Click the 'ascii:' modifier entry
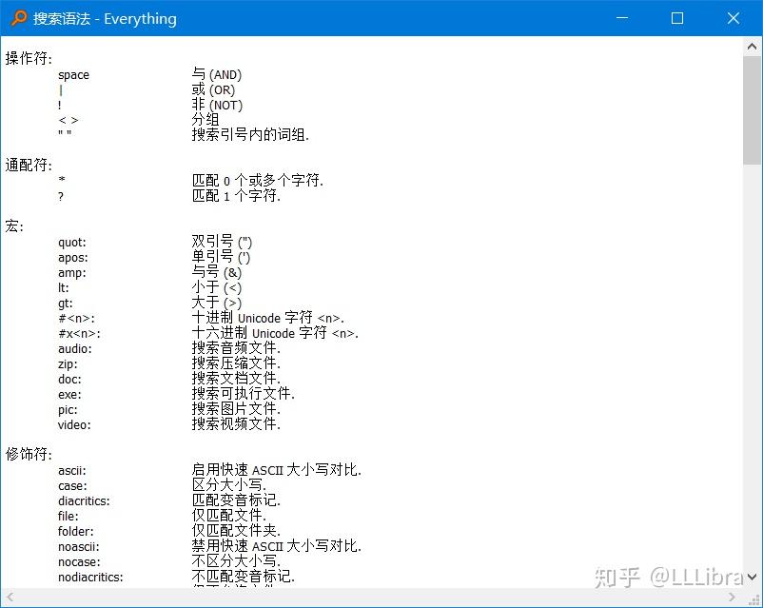This screenshot has height=608, width=763. pos(72,471)
